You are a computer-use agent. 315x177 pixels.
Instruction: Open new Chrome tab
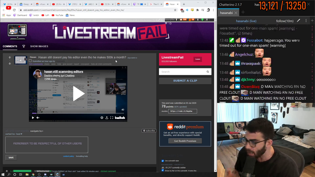[x=184, y=4]
